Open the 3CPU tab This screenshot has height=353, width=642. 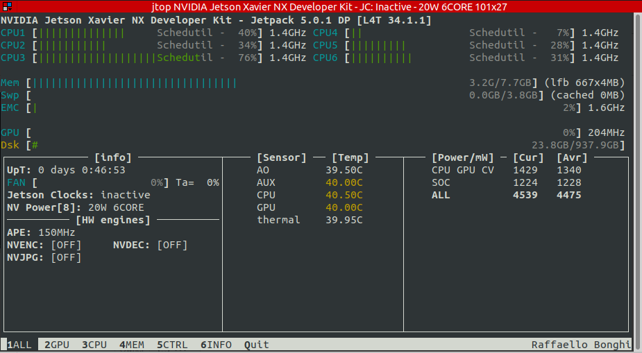(94, 345)
